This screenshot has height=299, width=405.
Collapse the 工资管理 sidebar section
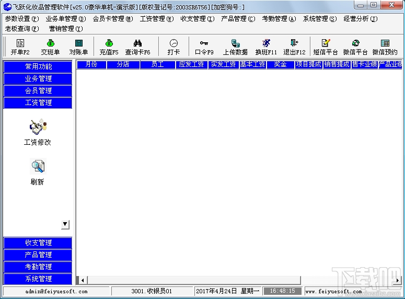click(x=38, y=103)
